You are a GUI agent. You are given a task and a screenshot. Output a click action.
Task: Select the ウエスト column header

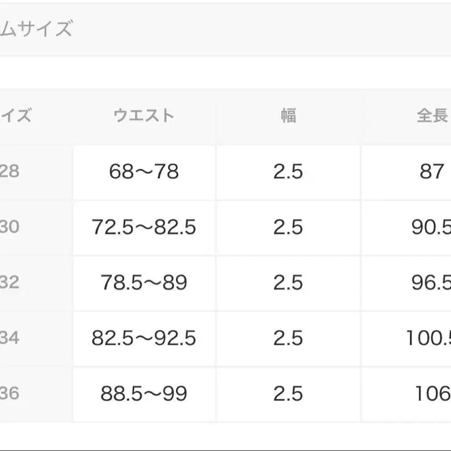coord(144,115)
